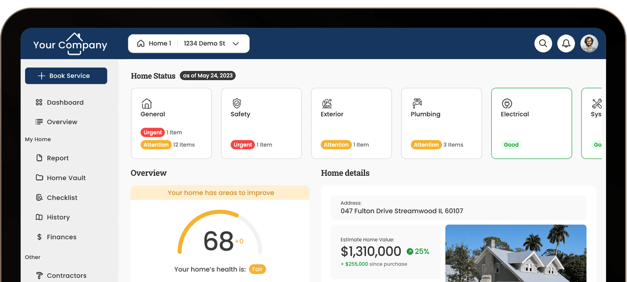Image resolution: width=627 pixels, height=282 pixels.
Task: Click the Urgent badge in Safety card
Action: click(x=242, y=145)
